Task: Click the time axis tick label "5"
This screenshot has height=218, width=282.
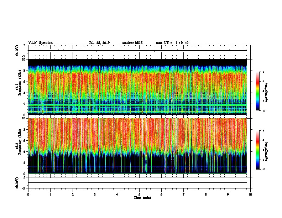Action: click(x=139, y=194)
